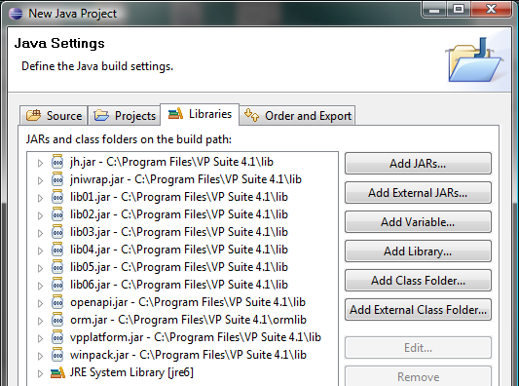The image size is (519, 386).
Task: Expand the vpplatform.jar tree node
Action: [x=40, y=338]
